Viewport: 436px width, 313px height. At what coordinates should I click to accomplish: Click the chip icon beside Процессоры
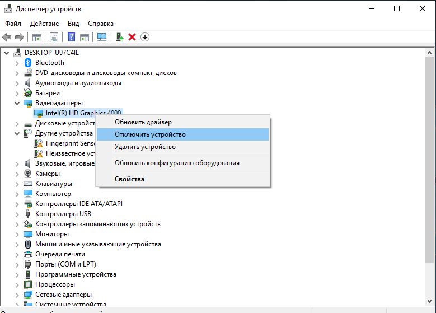[28, 284]
